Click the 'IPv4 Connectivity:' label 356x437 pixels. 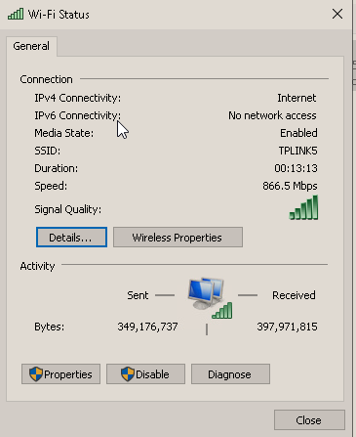point(77,98)
